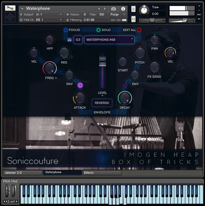The height and width of the screenshot is (206, 205).
Task: Click the HPF knob
Action: [x=50, y=40]
